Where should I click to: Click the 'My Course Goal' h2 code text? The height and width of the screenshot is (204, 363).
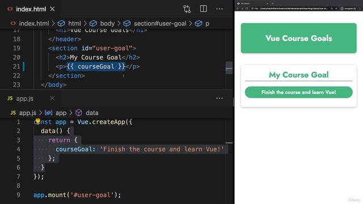click(96, 57)
